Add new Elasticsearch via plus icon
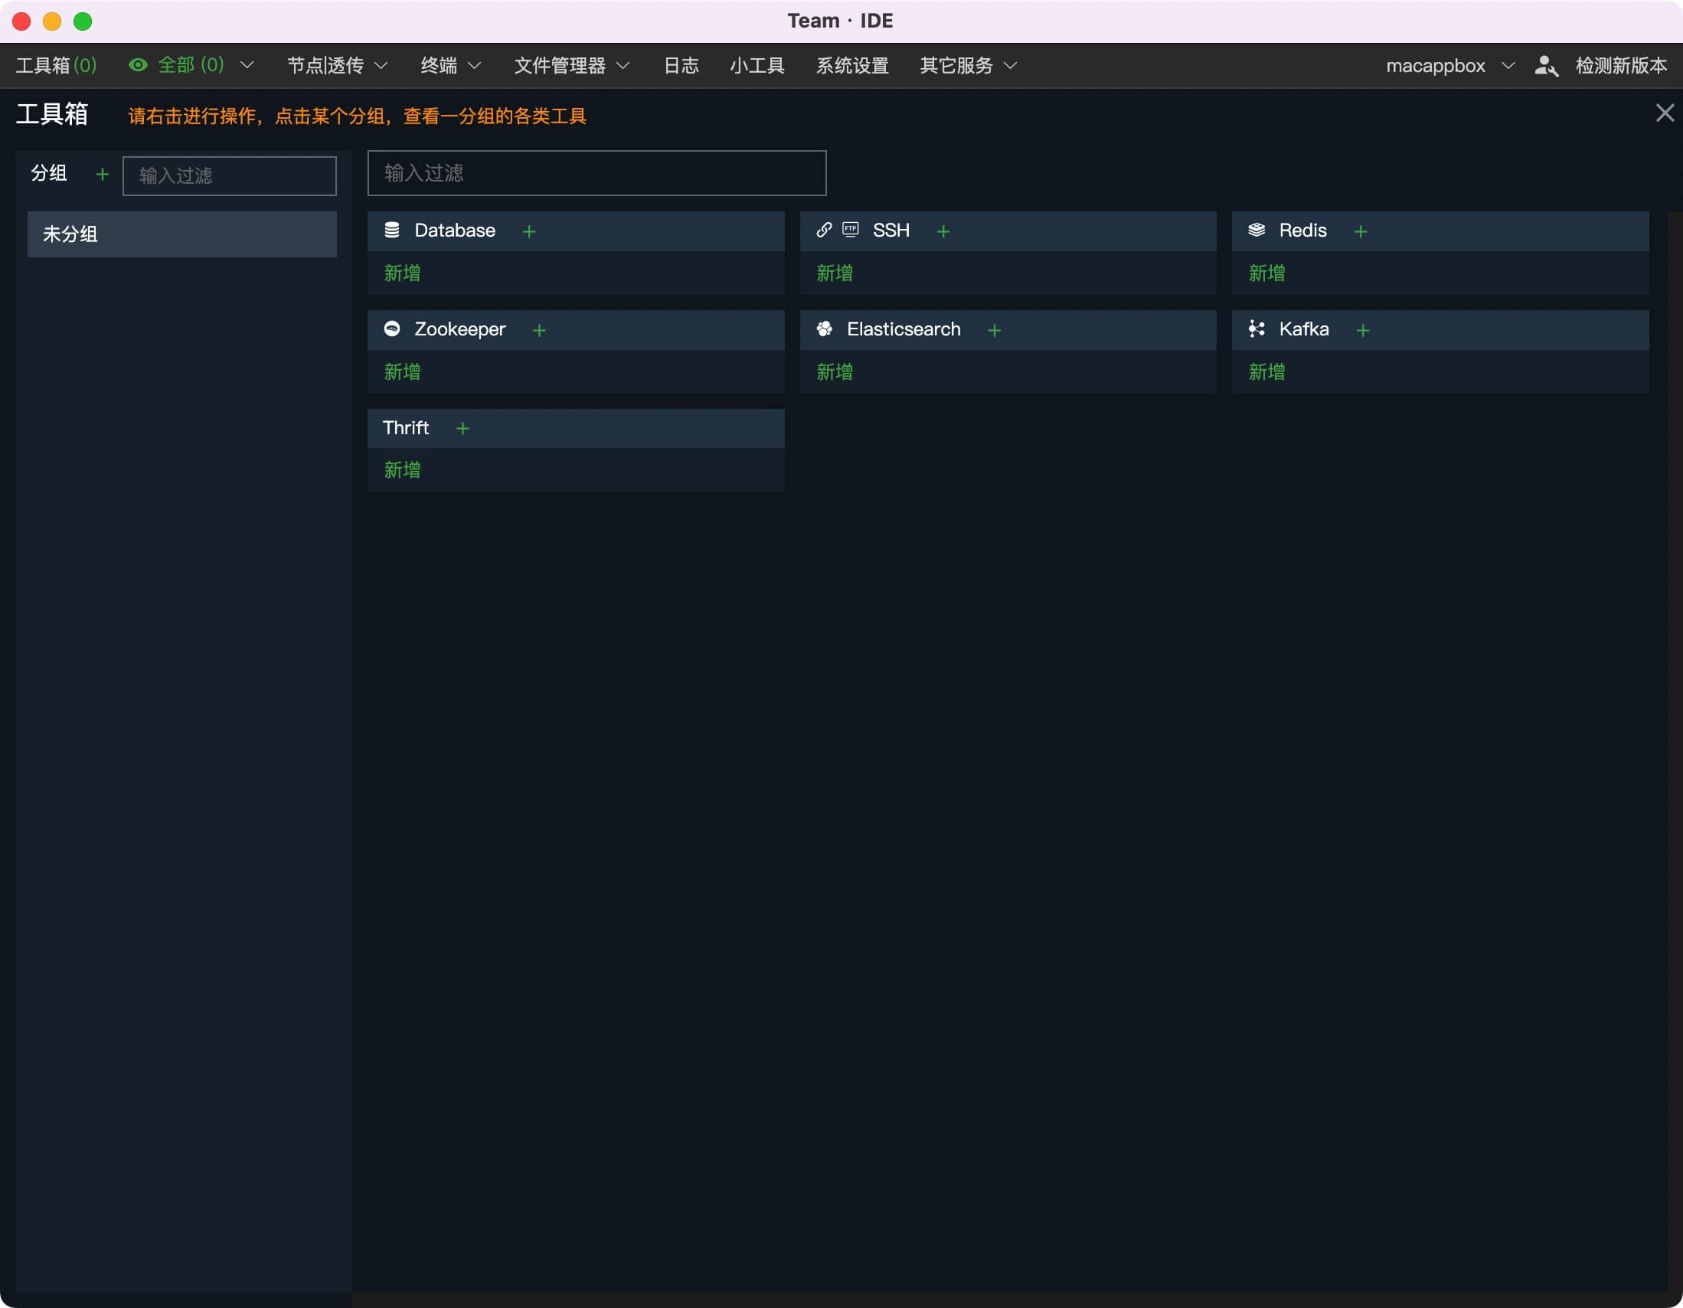The image size is (1683, 1308). [x=994, y=330]
